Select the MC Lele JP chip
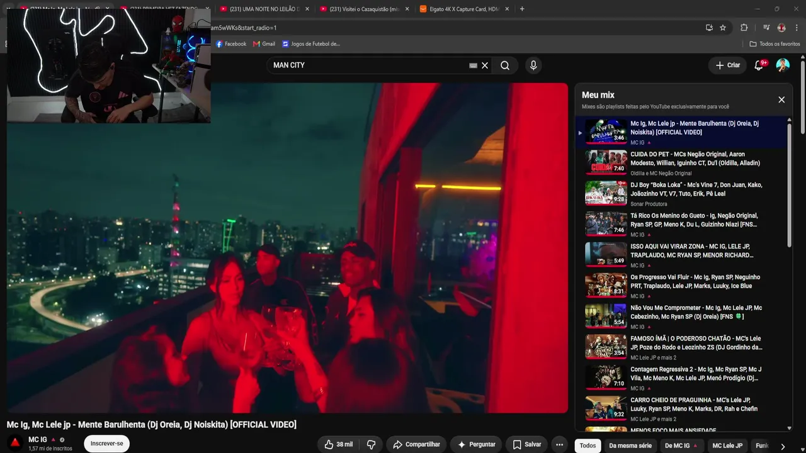The height and width of the screenshot is (453, 806). 727,445
